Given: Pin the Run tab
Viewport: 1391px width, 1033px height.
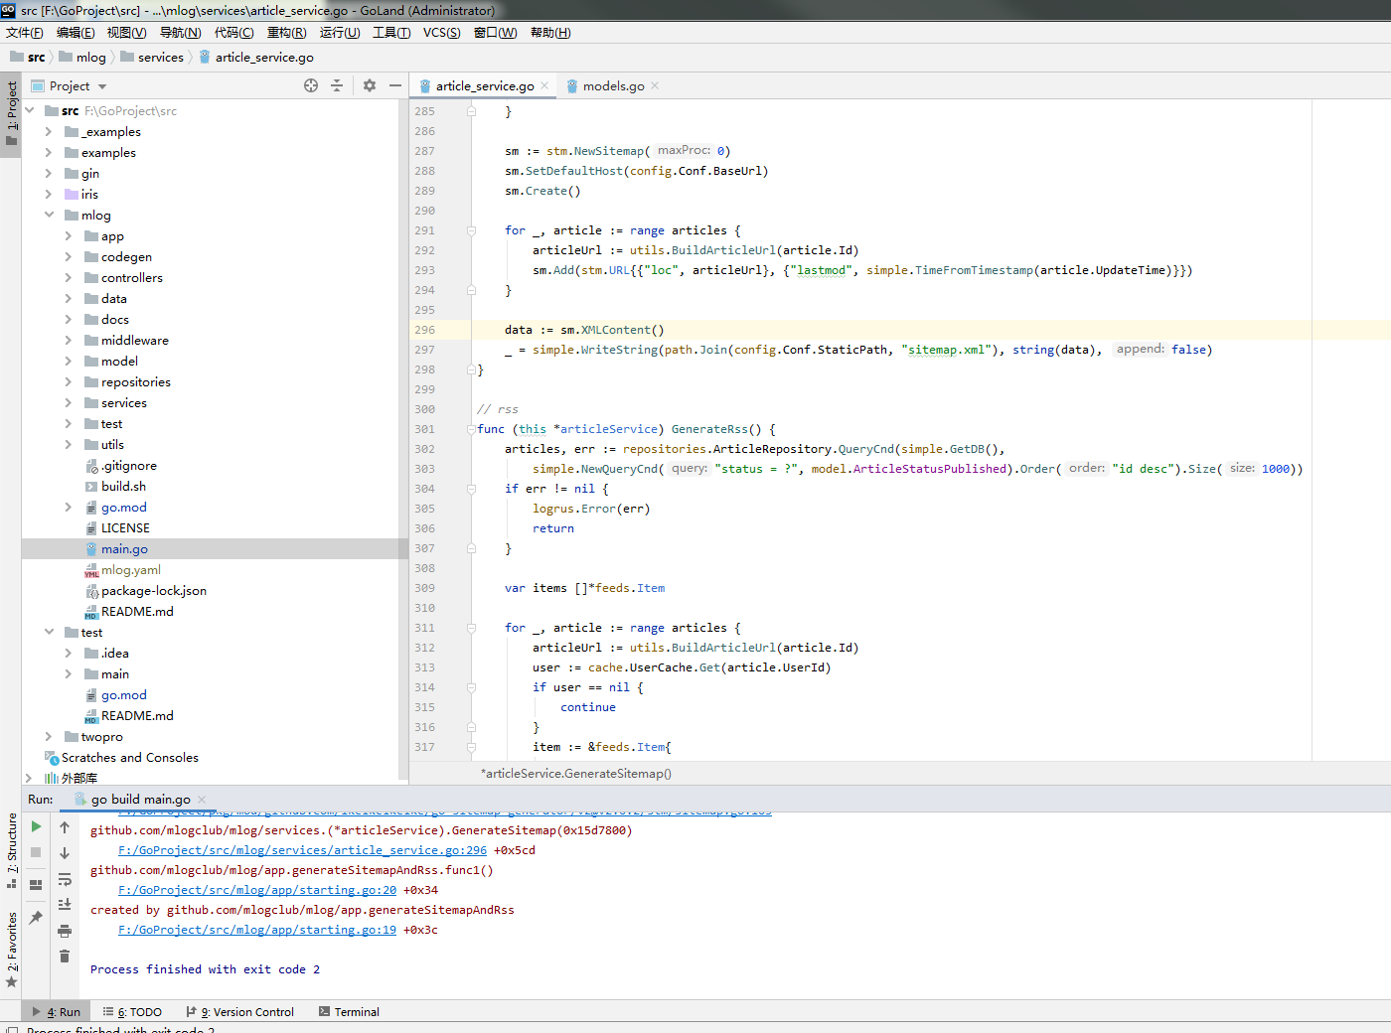Looking at the screenshot, I should [x=36, y=918].
